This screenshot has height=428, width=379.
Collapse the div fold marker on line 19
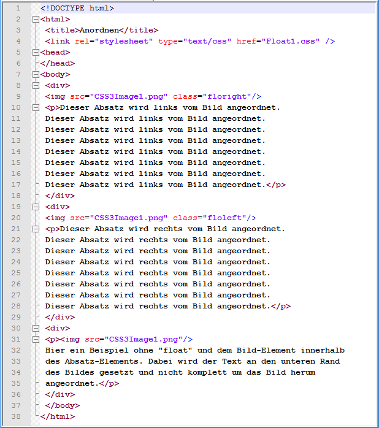36,207
